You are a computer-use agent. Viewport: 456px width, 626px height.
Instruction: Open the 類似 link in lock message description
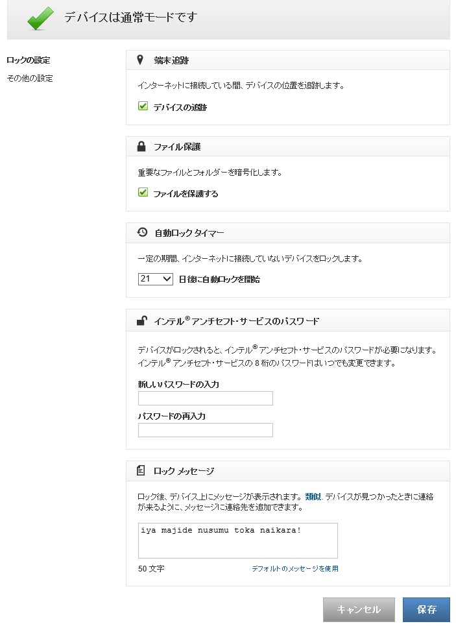coord(313,496)
